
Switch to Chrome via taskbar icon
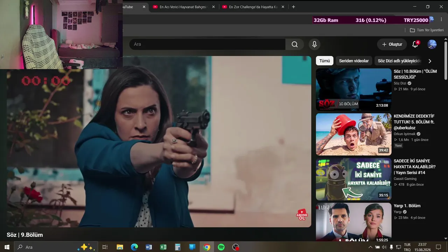coord(207,247)
